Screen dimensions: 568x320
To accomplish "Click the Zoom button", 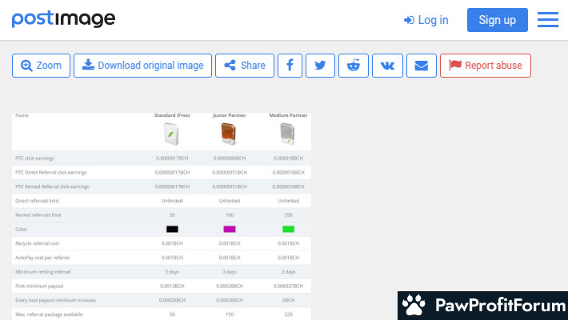I will click(42, 66).
